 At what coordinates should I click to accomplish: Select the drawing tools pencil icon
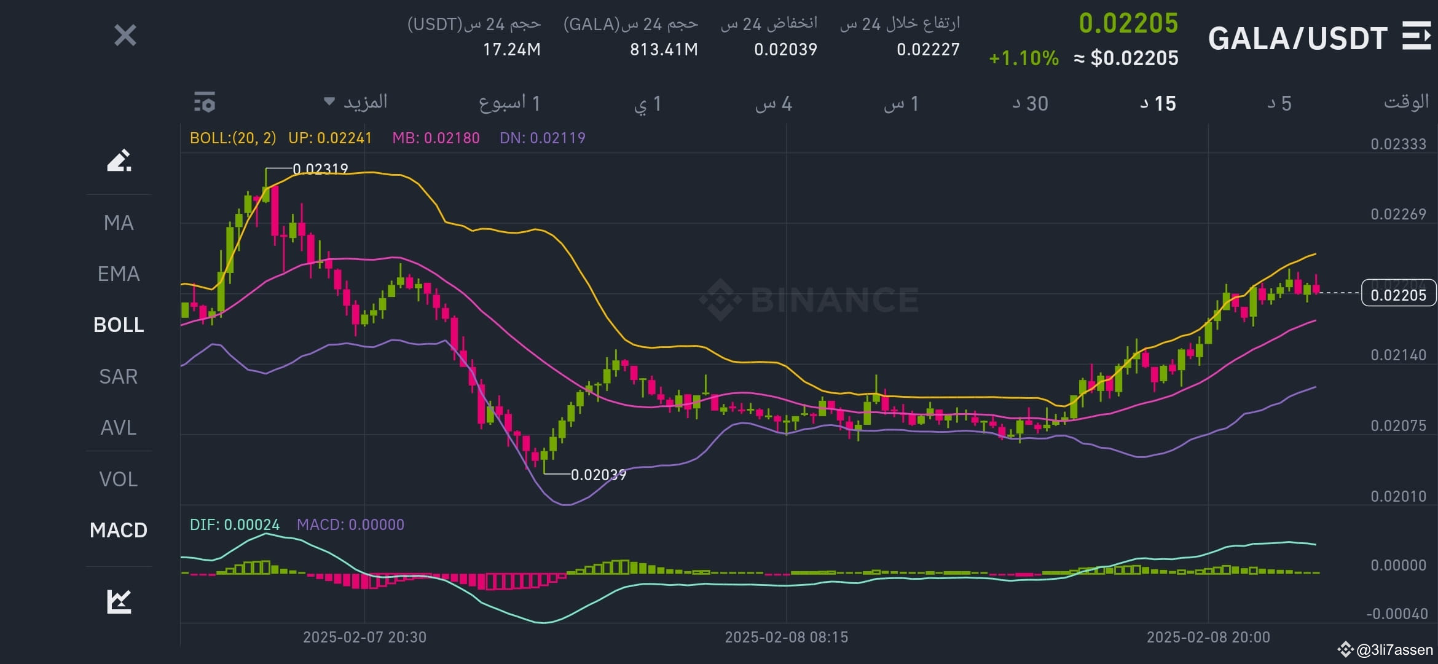[119, 161]
